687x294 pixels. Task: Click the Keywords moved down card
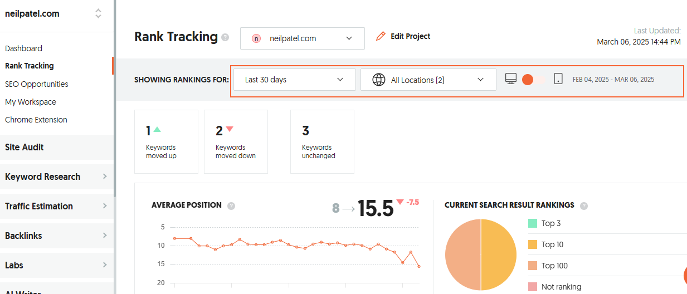236,141
